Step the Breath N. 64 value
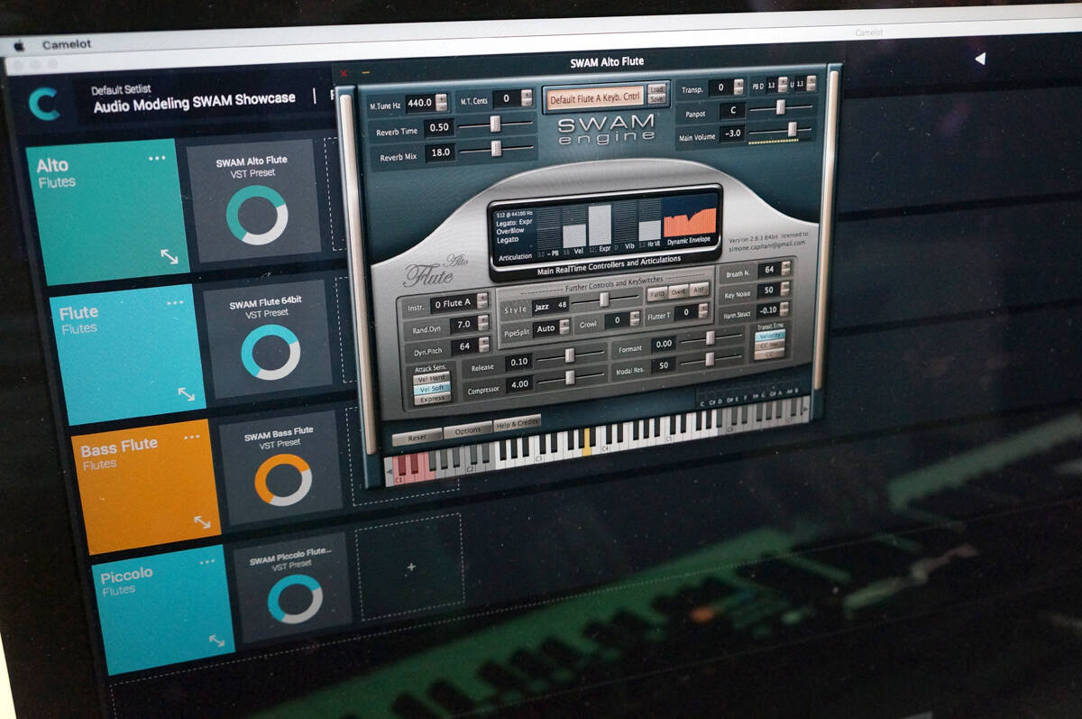 (x=786, y=269)
